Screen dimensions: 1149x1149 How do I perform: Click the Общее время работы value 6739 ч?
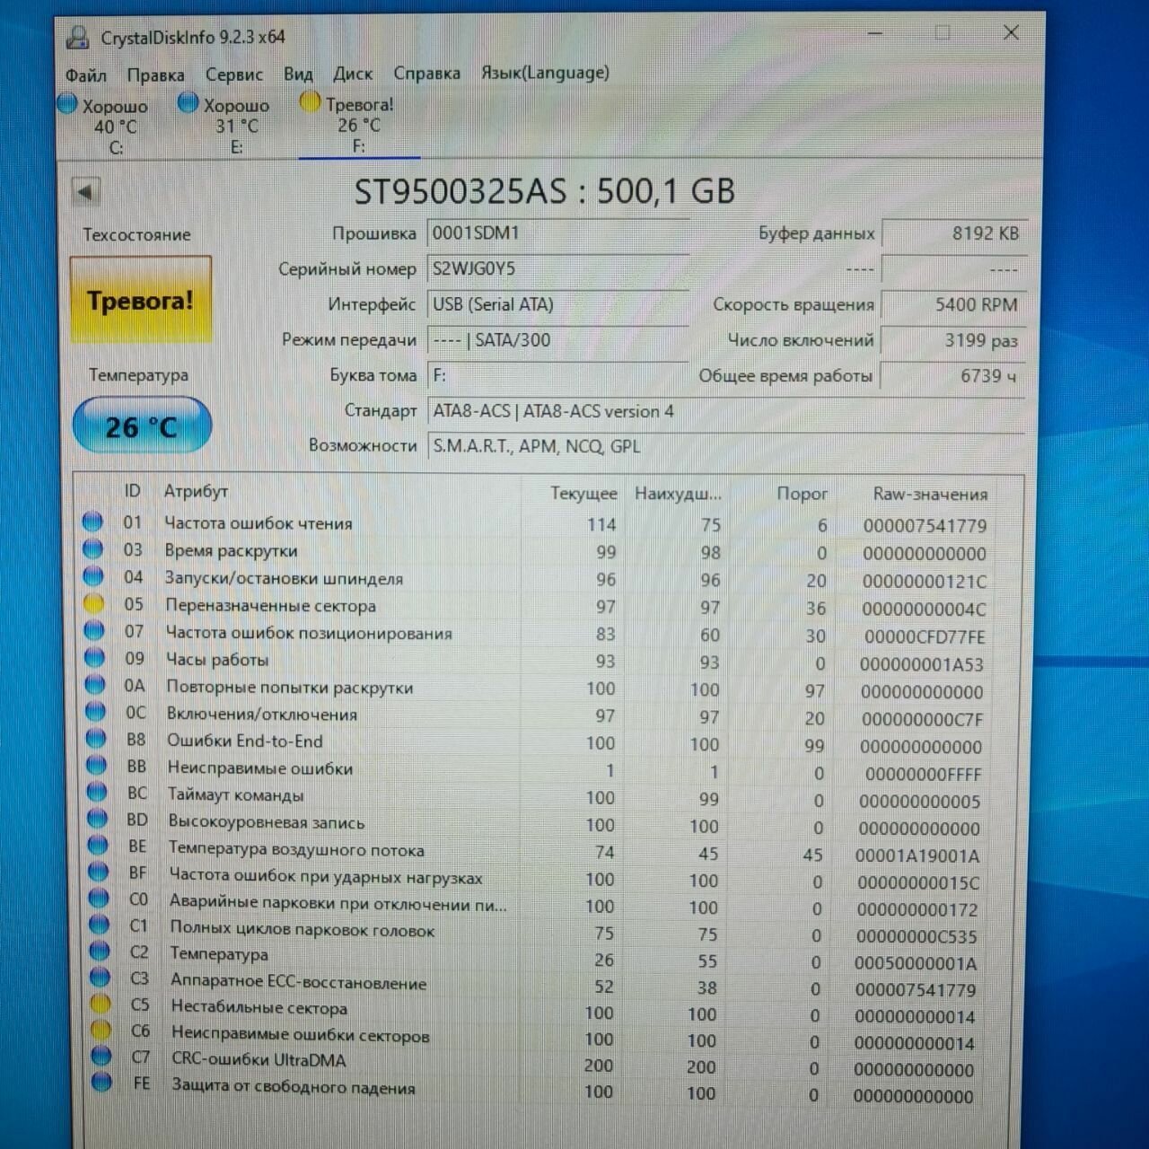pyautogui.click(x=954, y=376)
